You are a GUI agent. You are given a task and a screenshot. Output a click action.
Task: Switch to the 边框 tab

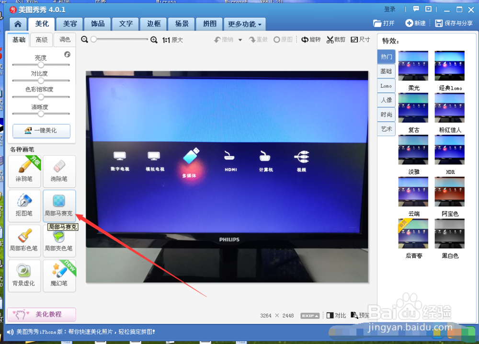pyautogui.click(x=154, y=24)
